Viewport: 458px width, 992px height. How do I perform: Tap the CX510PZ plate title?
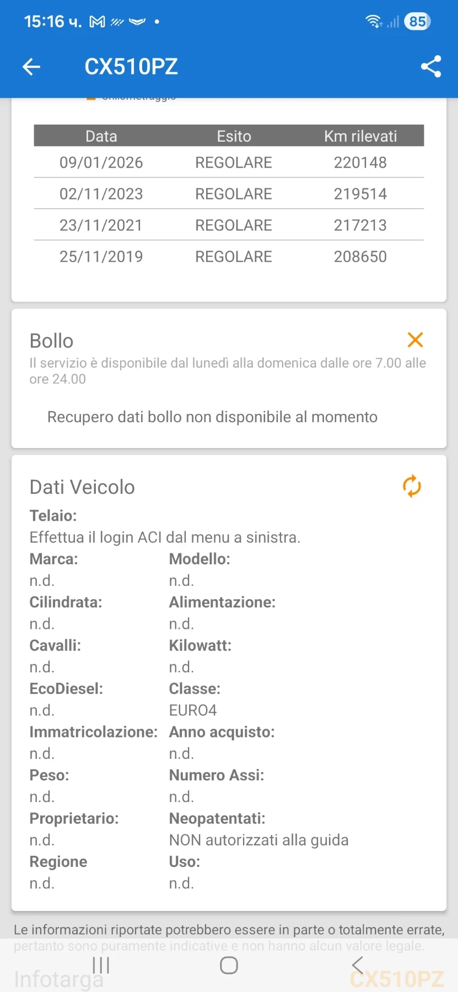[x=131, y=67]
